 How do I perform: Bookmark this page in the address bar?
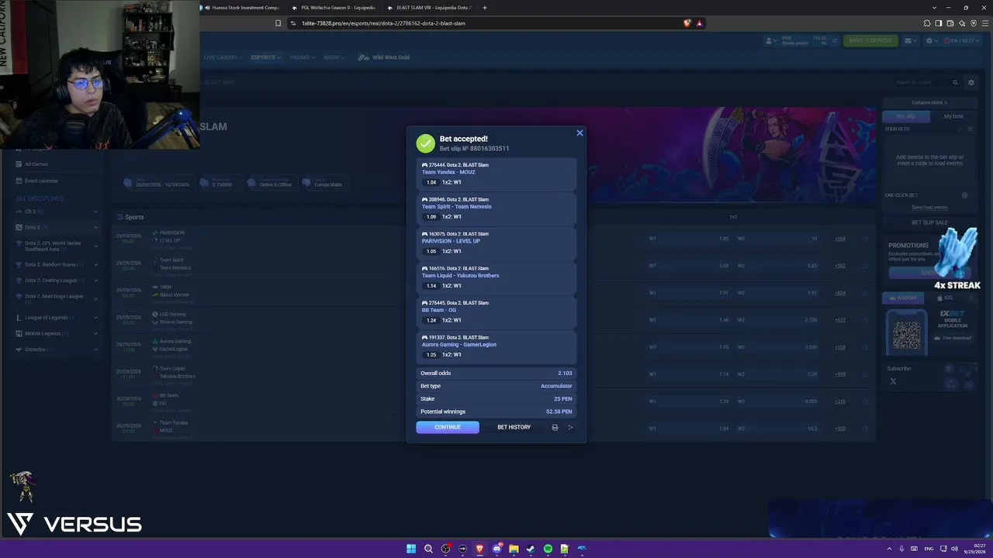[278, 23]
